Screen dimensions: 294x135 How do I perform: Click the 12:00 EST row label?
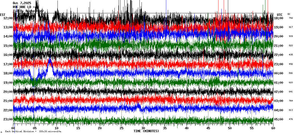(x=8, y=18)
